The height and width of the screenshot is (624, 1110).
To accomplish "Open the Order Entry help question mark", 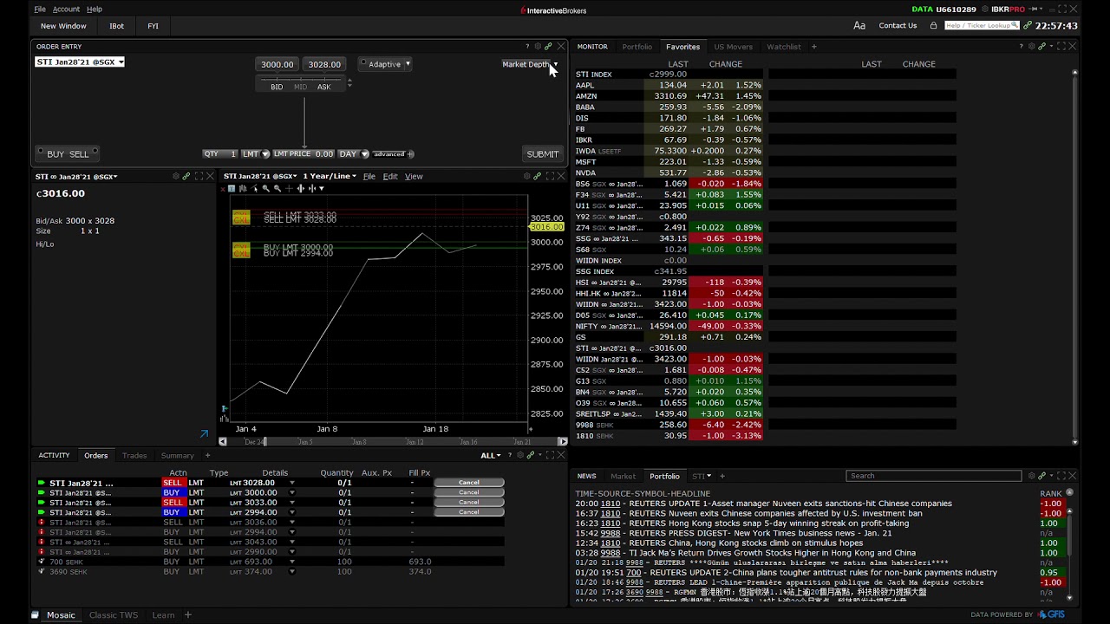I will coord(527,47).
